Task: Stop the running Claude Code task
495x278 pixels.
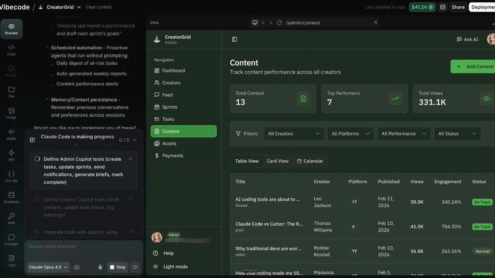Action: 117,267
